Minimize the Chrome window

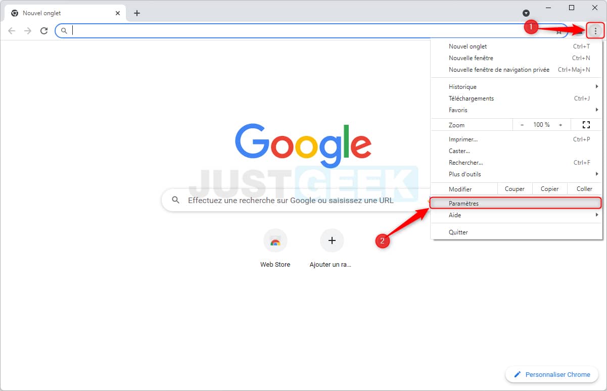(548, 8)
